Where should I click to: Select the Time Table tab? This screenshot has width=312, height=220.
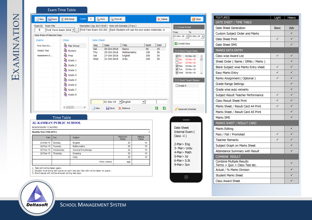click(62, 117)
